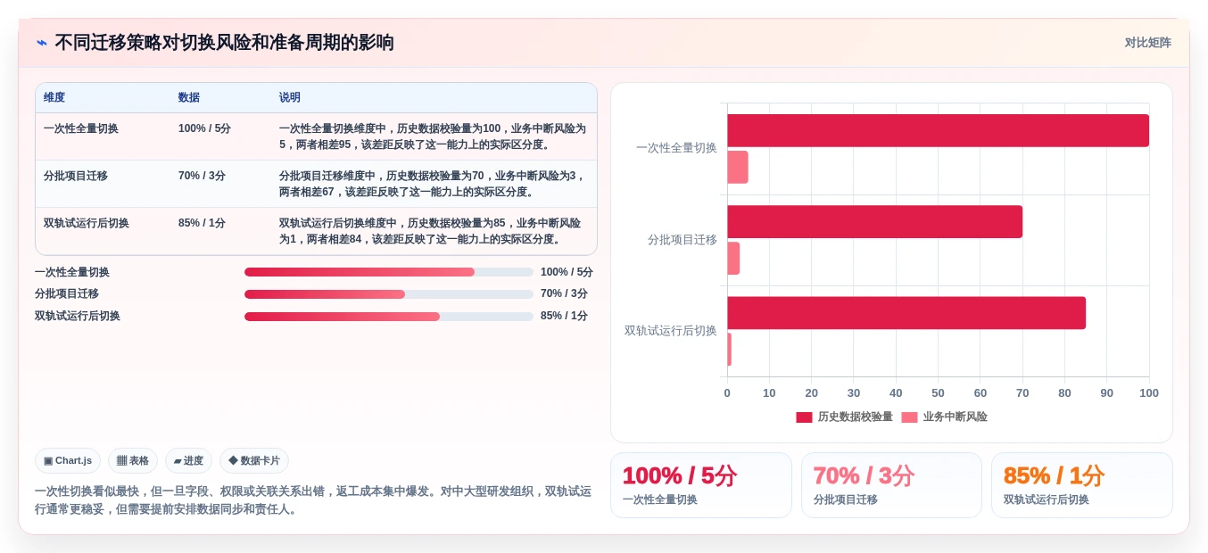
Task: Click 一次性全量切换 dark red chart bar
Action: 938,130
